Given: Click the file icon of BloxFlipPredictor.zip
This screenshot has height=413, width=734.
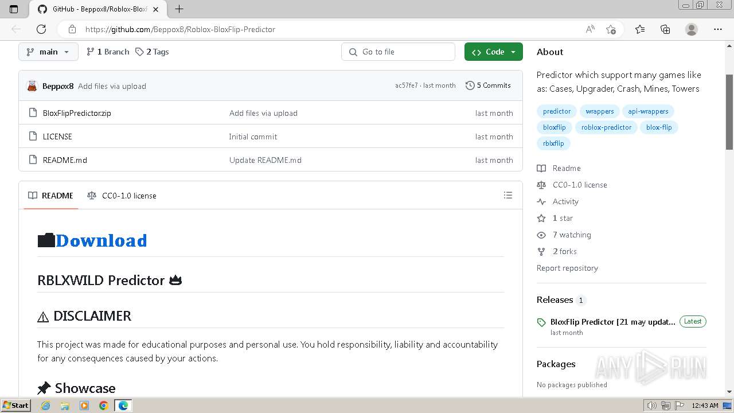Looking at the screenshot, I should click(x=33, y=113).
